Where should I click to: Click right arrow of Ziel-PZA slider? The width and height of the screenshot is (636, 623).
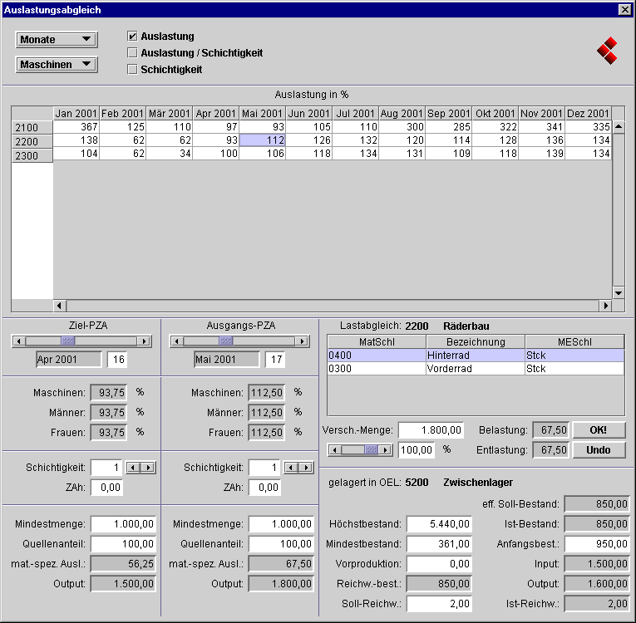[144, 341]
